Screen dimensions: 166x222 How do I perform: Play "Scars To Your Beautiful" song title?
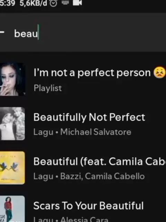[x=89, y=206]
